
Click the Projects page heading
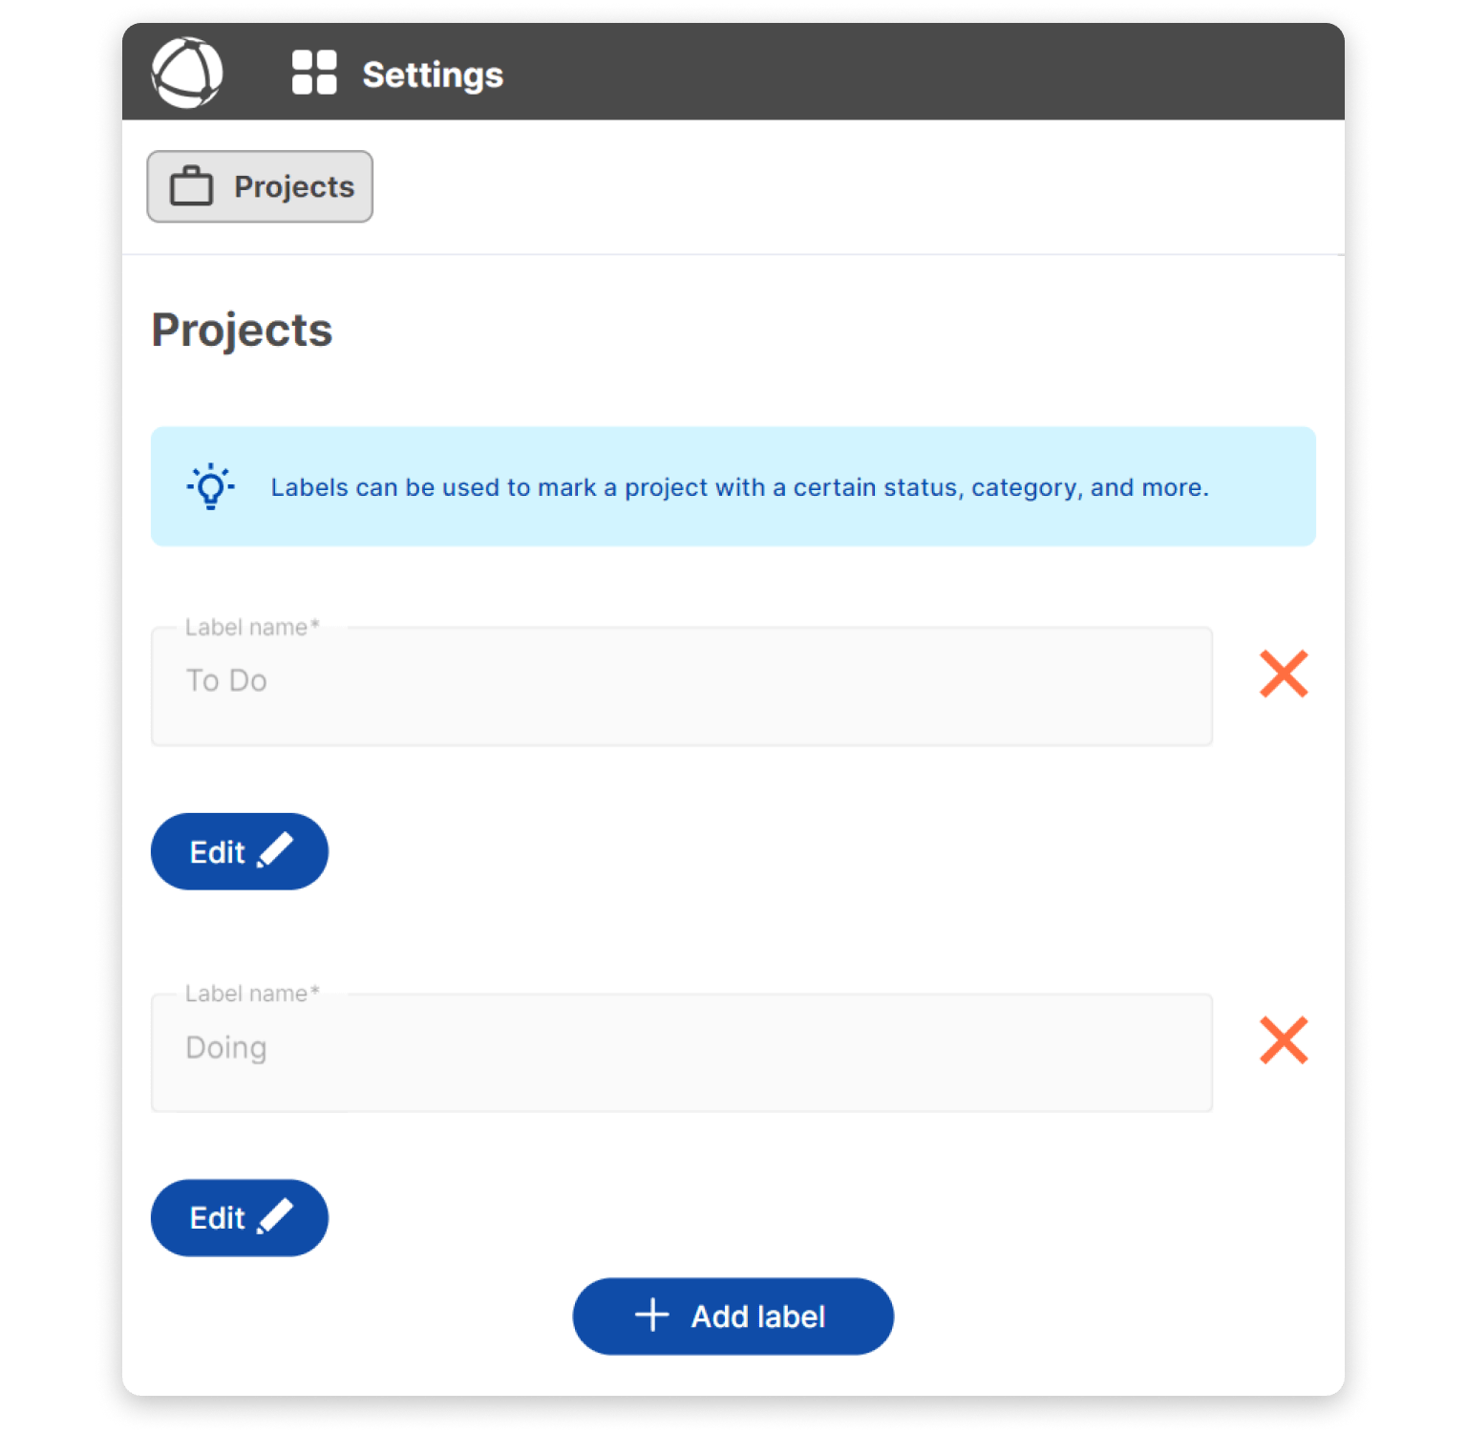click(242, 330)
